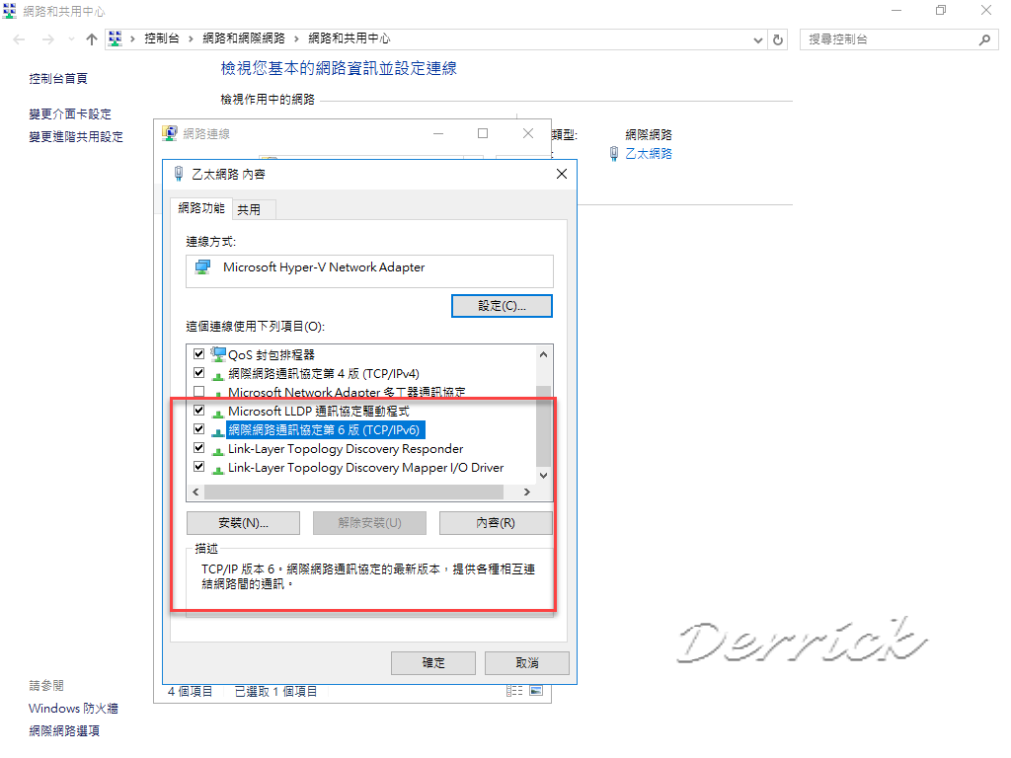
Task: Select 網際網路通訊協定第 4 版 (TCP/IPv4) row
Action: [323, 373]
